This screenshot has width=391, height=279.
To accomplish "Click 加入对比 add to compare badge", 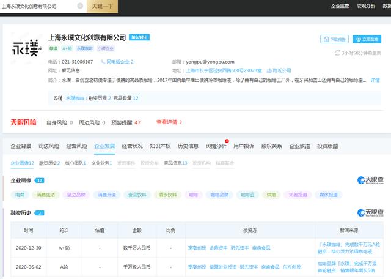I will point(139,37).
